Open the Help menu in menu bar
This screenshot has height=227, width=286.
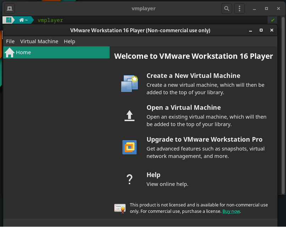coord(70,41)
